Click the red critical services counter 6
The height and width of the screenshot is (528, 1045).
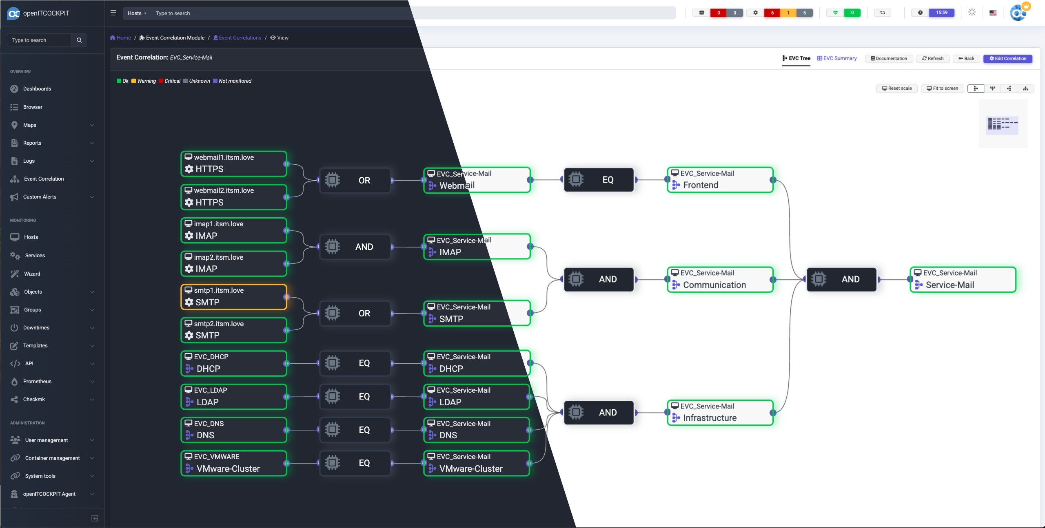tap(772, 13)
